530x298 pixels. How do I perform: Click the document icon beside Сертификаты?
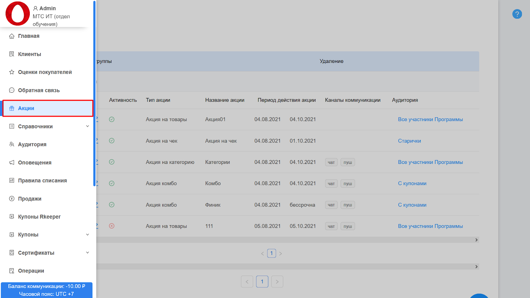12,253
